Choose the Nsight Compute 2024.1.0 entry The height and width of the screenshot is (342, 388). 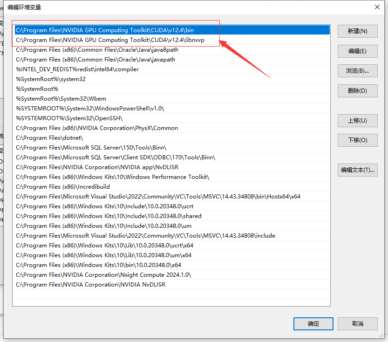tap(103, 275)
